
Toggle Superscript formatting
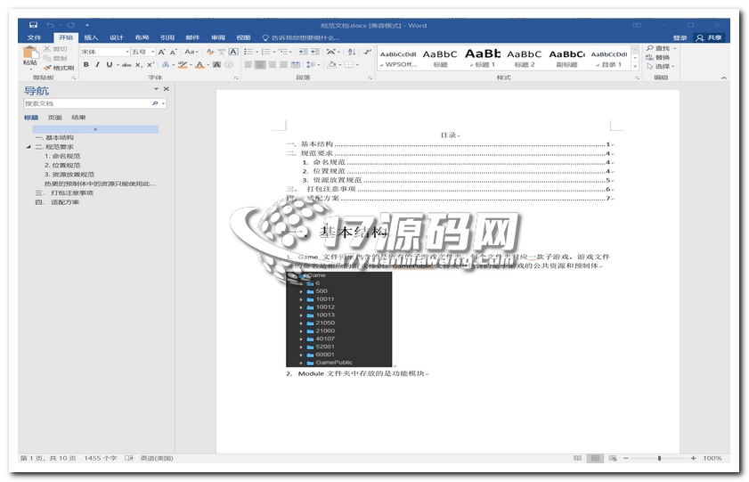[x=150, y=64]
